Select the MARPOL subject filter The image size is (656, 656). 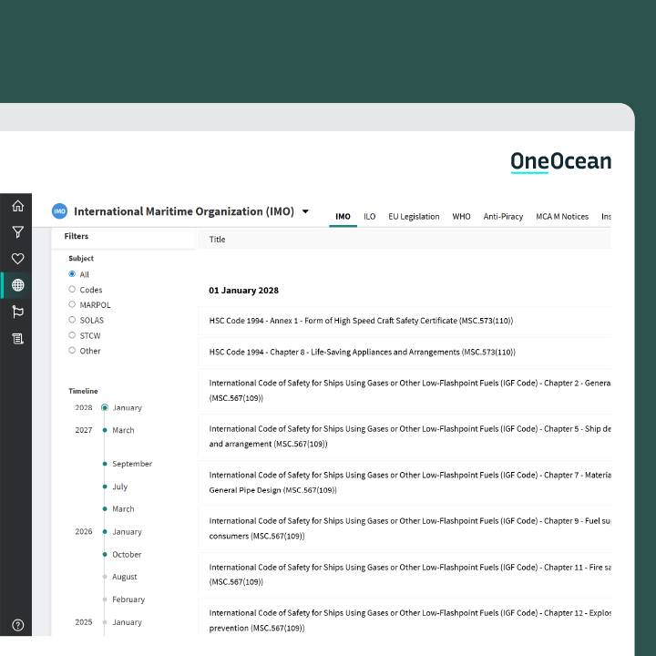coord(73,305)
